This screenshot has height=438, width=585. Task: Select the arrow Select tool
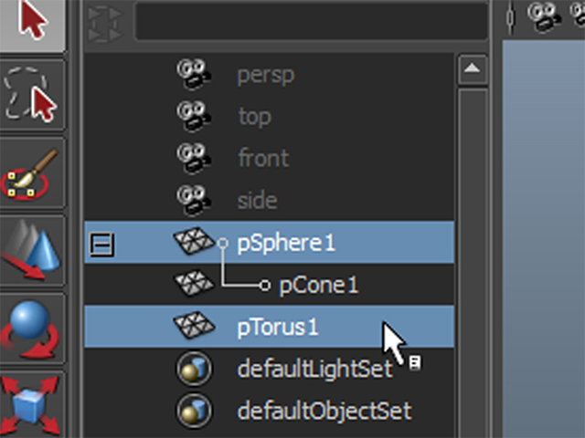coord(32,23)
